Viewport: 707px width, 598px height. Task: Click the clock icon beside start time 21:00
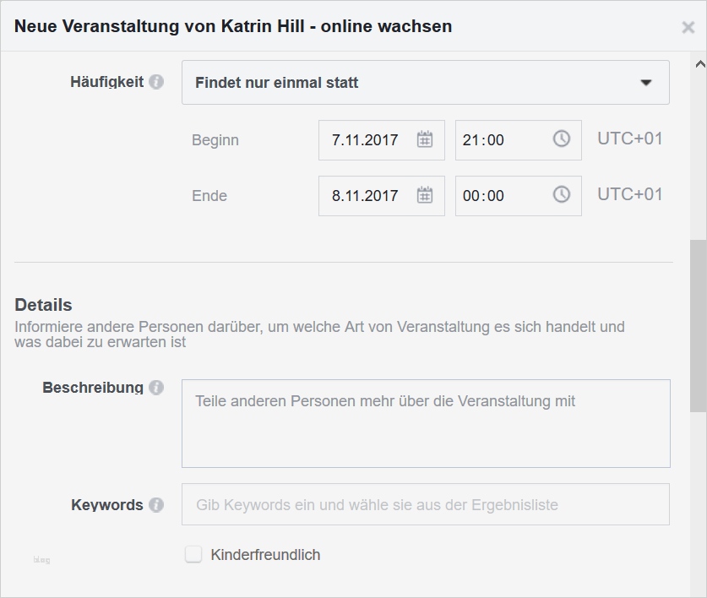(562, 139)
